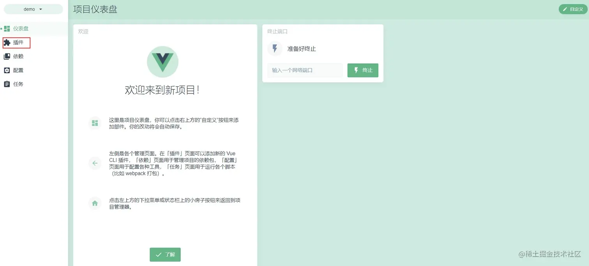Click the pencil icon in the 自定义 button
The image size is (589, 266).
[x=565, y=9]
